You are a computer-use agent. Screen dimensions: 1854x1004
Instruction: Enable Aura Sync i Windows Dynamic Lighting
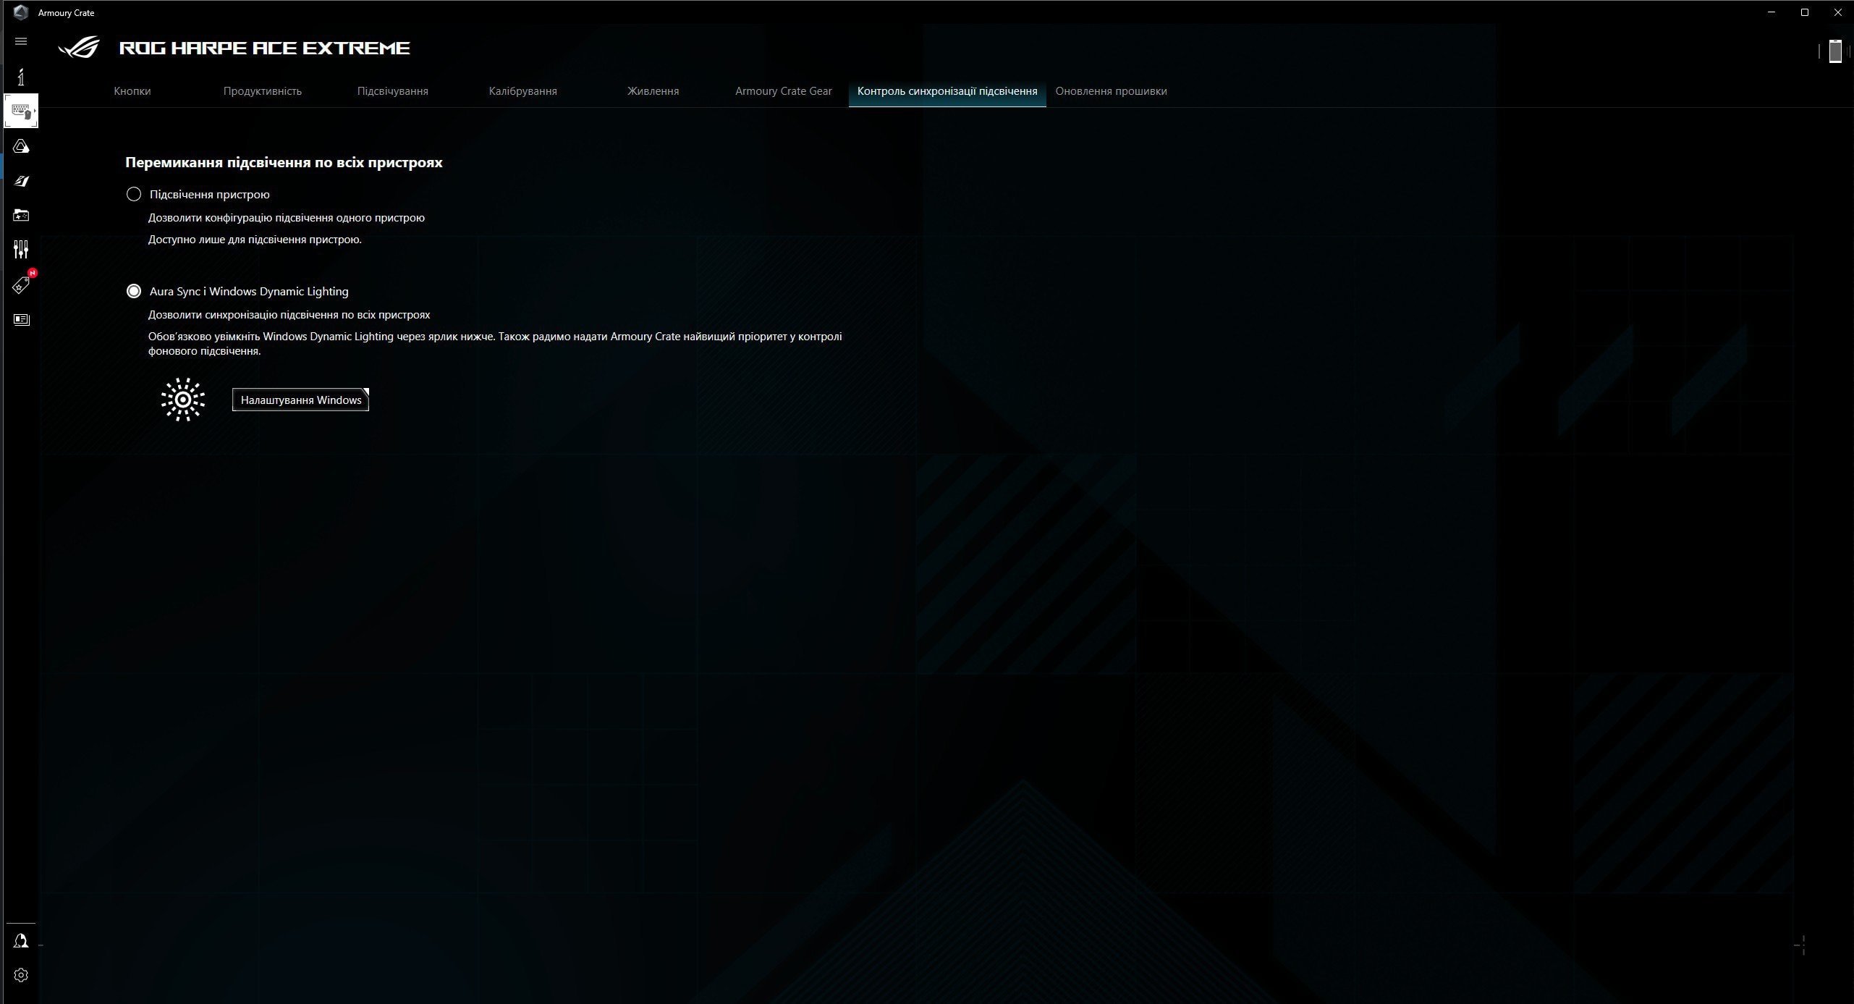pyautogui.click(x=135, y=290)
